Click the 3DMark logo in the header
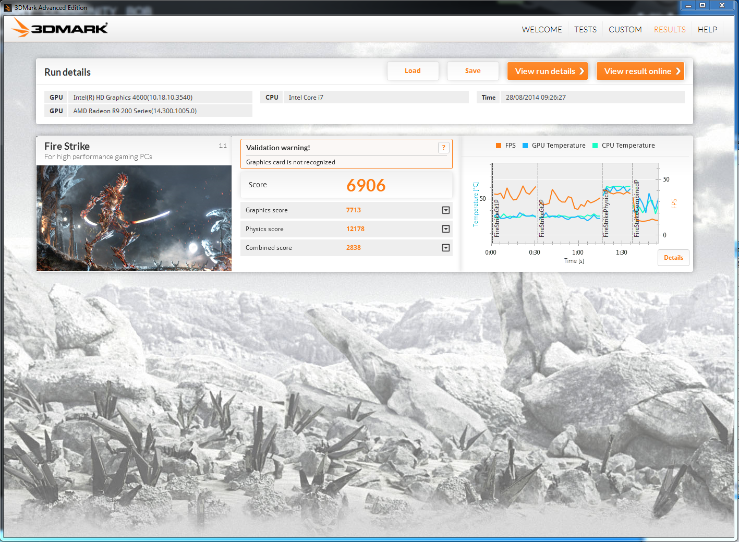739x542 pixels. point(60,28)
